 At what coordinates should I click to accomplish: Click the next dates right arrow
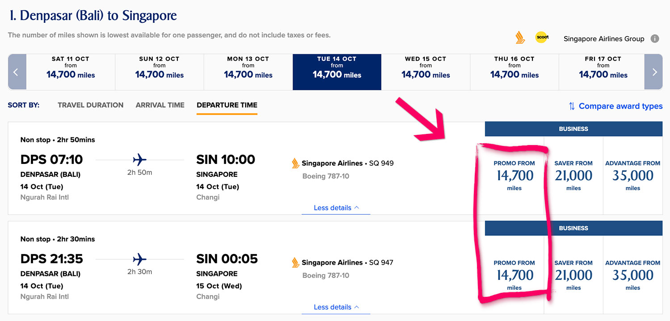click(654, 72)
